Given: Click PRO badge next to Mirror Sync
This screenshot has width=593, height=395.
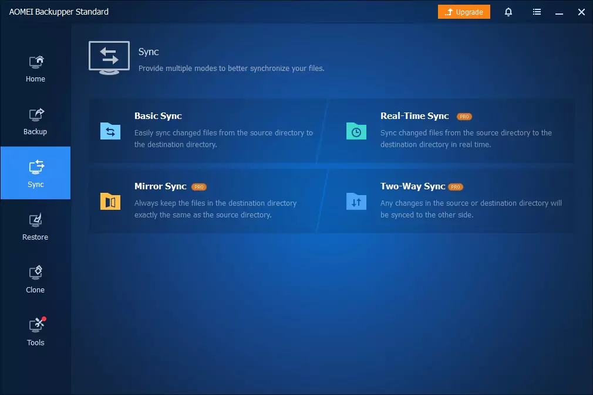Looking at the screenshot, I should pyautogui.click(x=199, y=187).
